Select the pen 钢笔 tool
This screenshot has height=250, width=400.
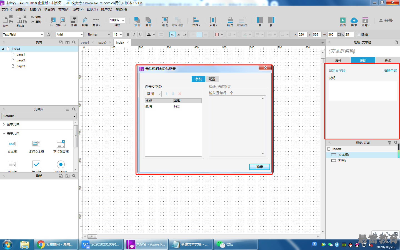85,20
